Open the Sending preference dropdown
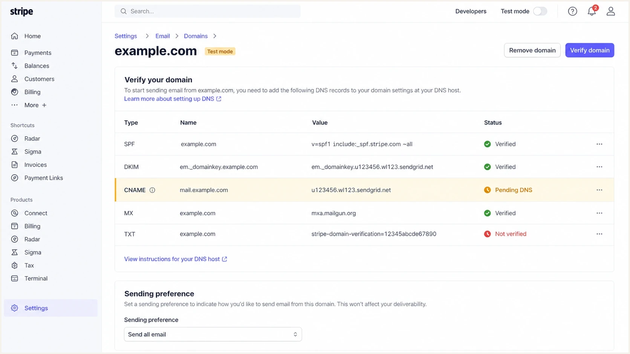630x354 pixels. click(213, 334)
